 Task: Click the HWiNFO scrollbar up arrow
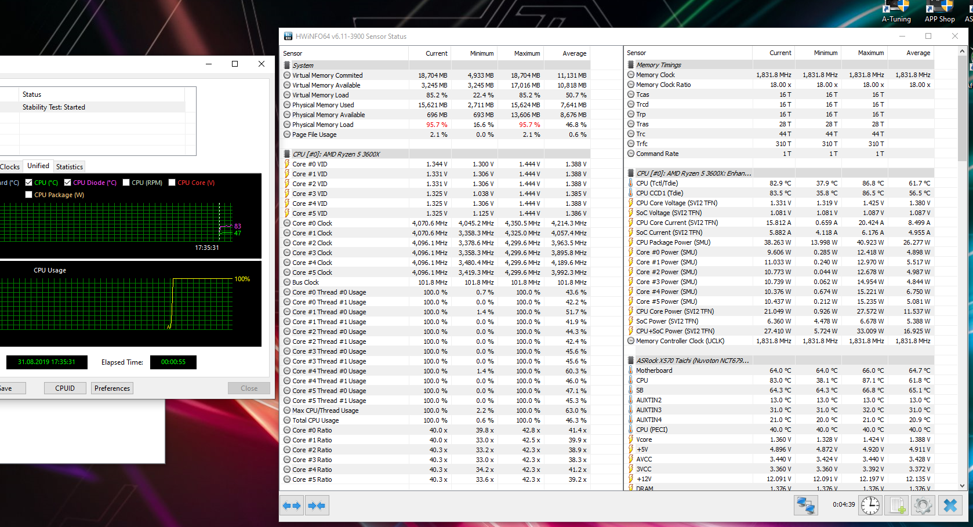coord(963,51)
